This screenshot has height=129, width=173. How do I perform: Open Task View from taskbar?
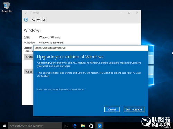point(66,126)
